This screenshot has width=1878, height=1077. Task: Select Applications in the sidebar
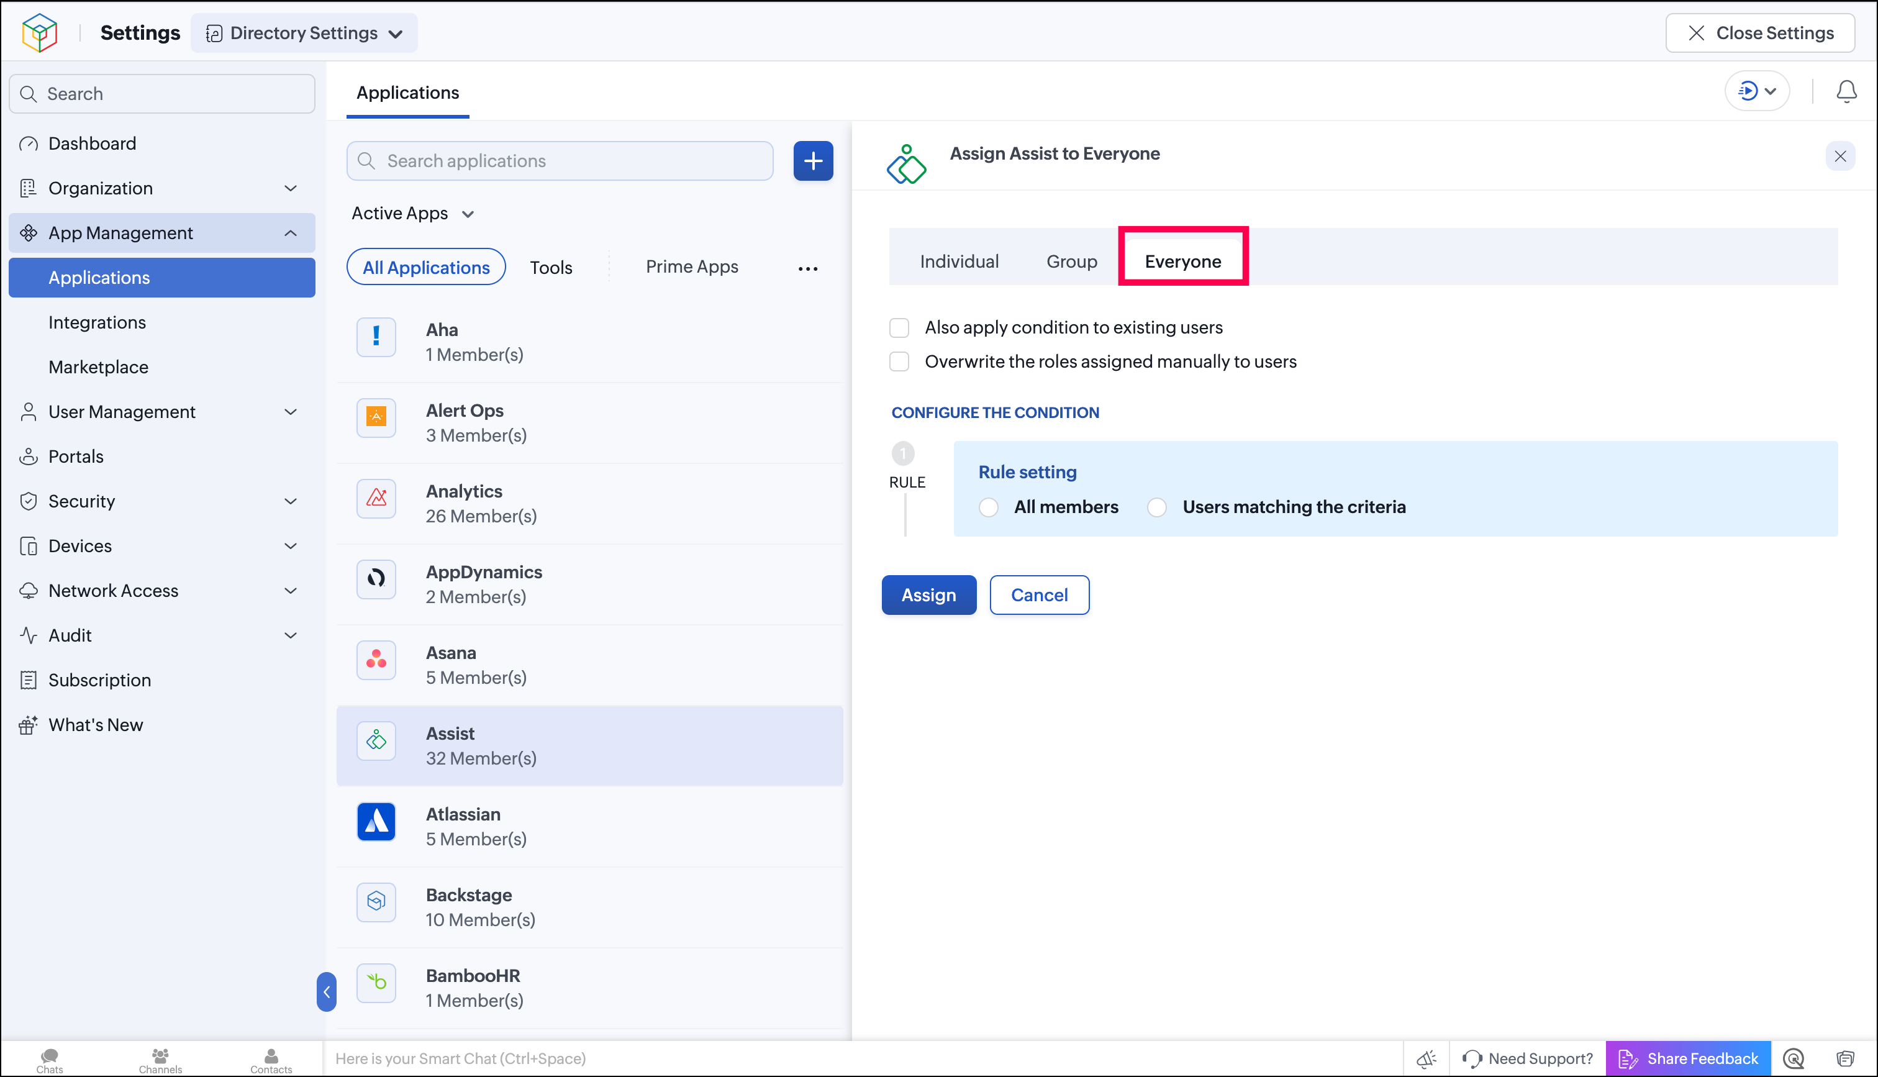coord(162,278)
